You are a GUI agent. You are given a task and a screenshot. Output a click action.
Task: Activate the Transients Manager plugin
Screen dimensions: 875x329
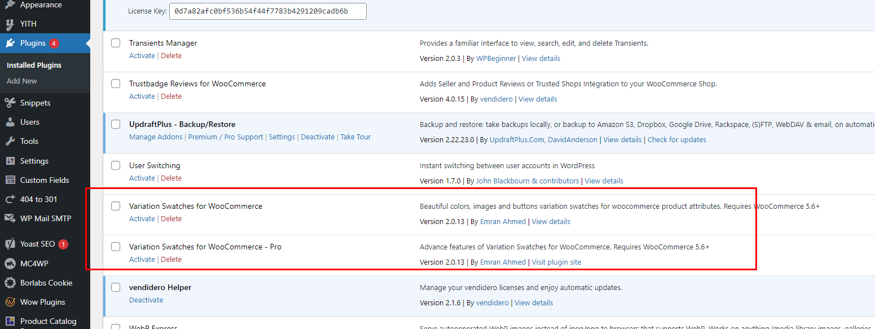click(142, 55)
